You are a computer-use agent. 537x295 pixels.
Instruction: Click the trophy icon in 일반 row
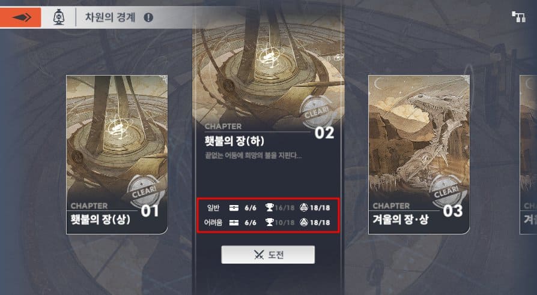[270, 207]
